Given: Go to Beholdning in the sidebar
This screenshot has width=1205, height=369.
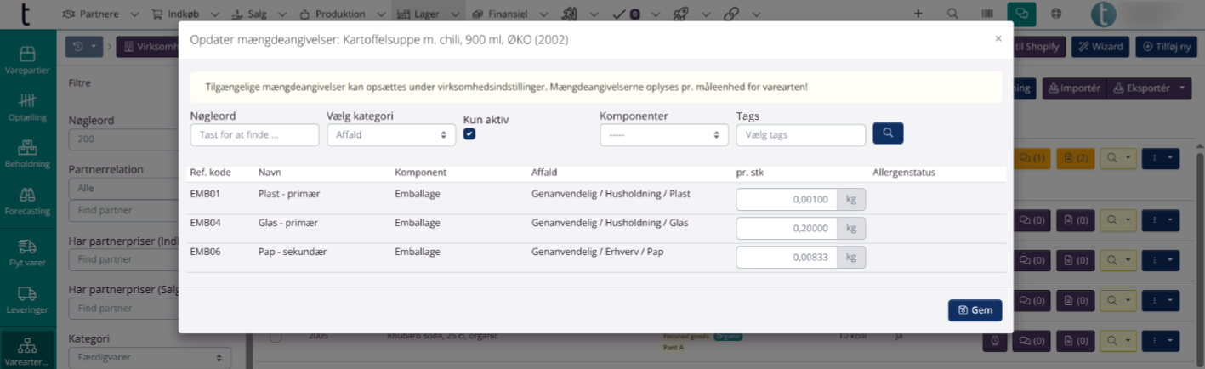Looking at the screenshot, I should click(x=27, y=154).
